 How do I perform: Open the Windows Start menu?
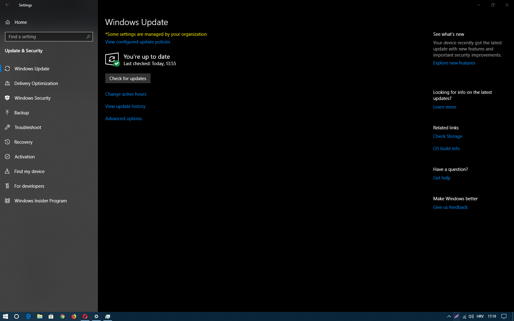coord(5,316)
